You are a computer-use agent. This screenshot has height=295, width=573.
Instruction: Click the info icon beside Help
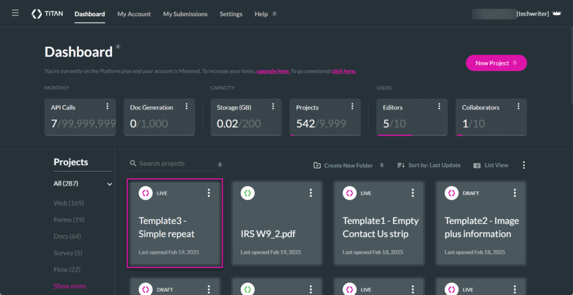[x=275, y=14]
